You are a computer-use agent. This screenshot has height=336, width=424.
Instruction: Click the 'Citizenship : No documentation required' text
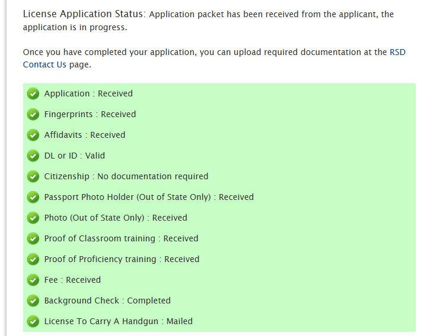point(126,176)
